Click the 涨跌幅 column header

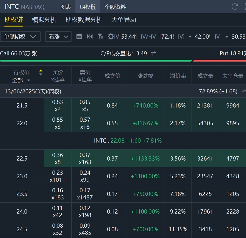[x=145, y=76]
